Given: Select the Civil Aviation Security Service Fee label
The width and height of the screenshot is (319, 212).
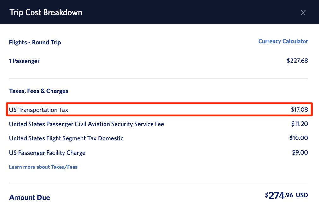Looking at the screenshot, I should tap(87, 124).
